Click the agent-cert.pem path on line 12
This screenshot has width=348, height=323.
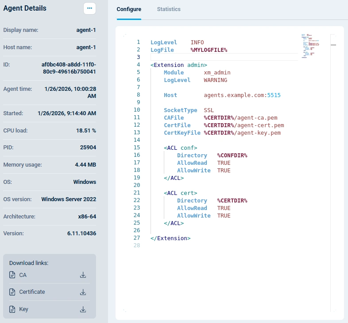tap(244, 125)
